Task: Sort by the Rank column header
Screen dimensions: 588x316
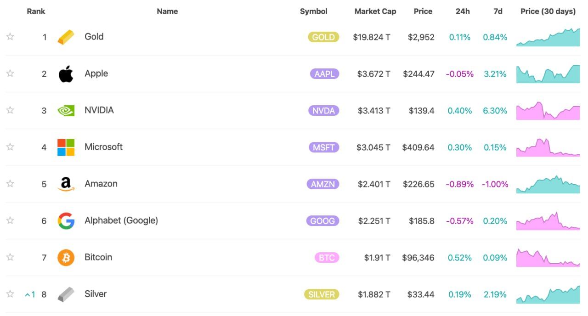Action: coord(36,11)
